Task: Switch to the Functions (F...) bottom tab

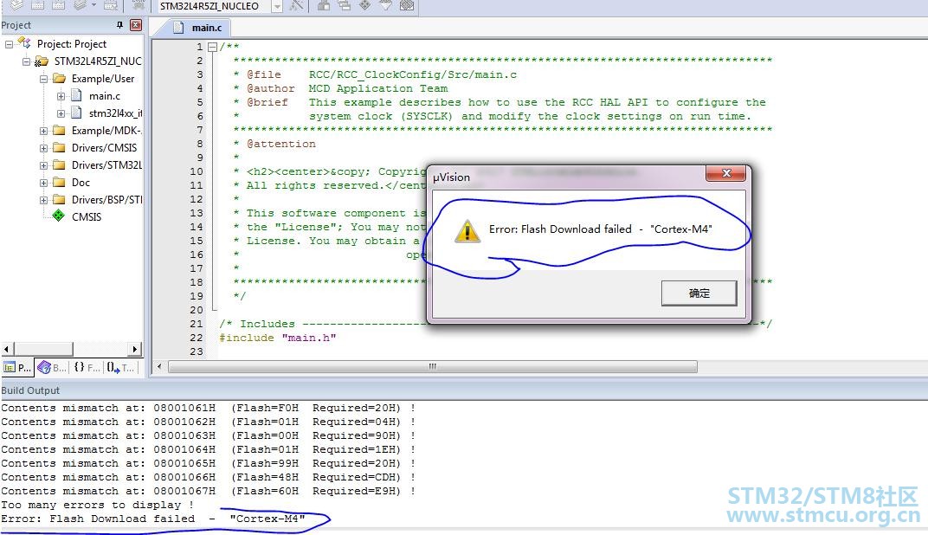Action: point(87,368)
